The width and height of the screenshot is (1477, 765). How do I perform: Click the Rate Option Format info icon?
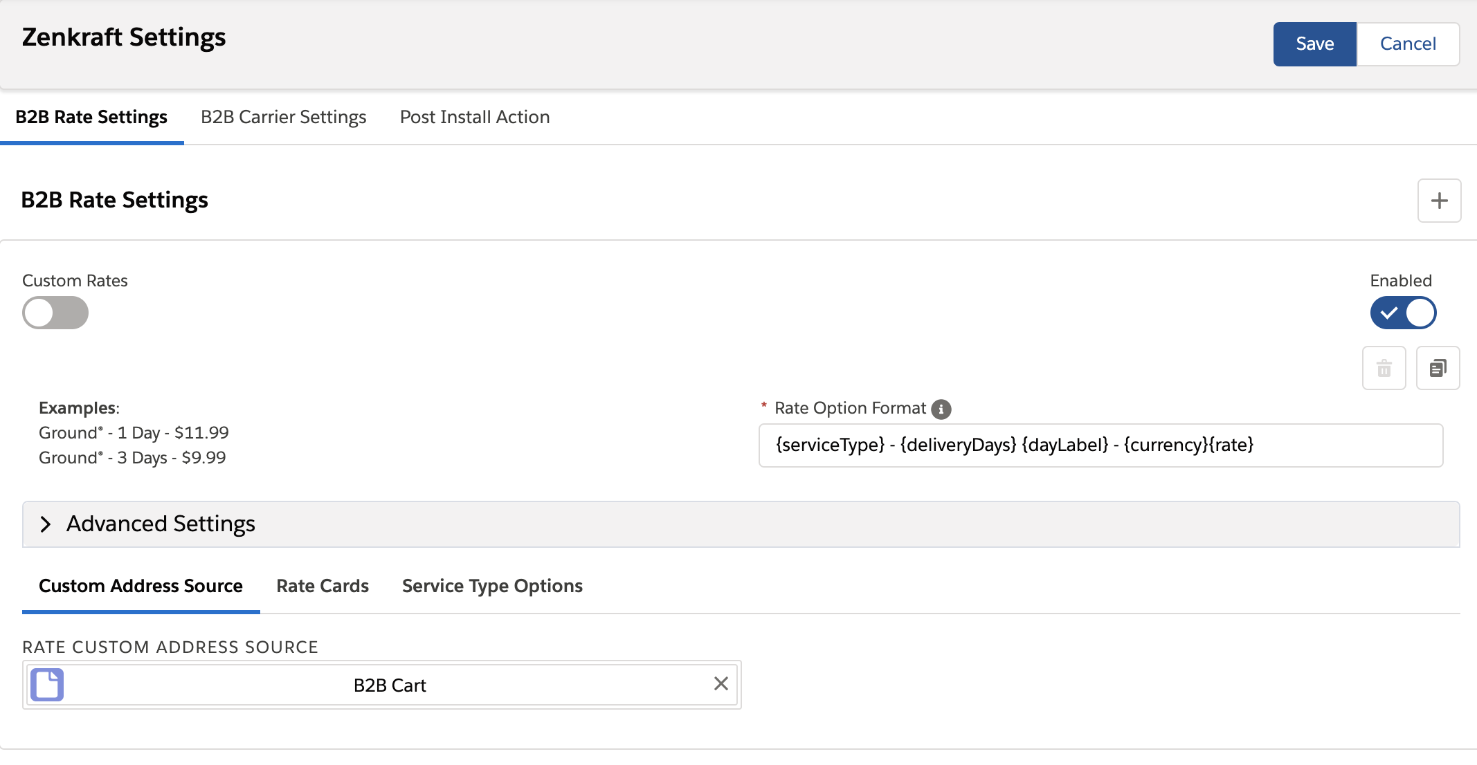point(941,409)
